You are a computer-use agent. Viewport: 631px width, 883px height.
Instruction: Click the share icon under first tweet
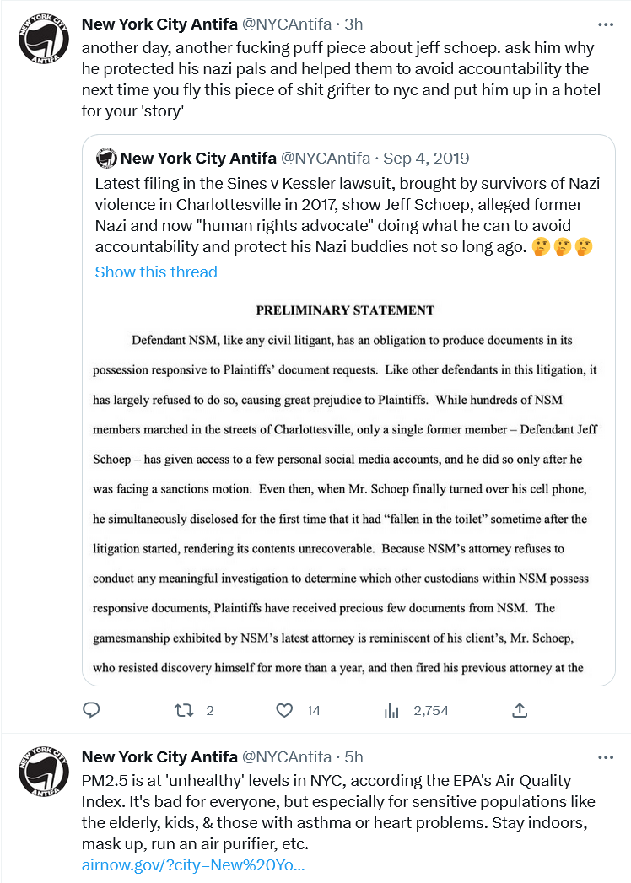[x=520, y=710]
